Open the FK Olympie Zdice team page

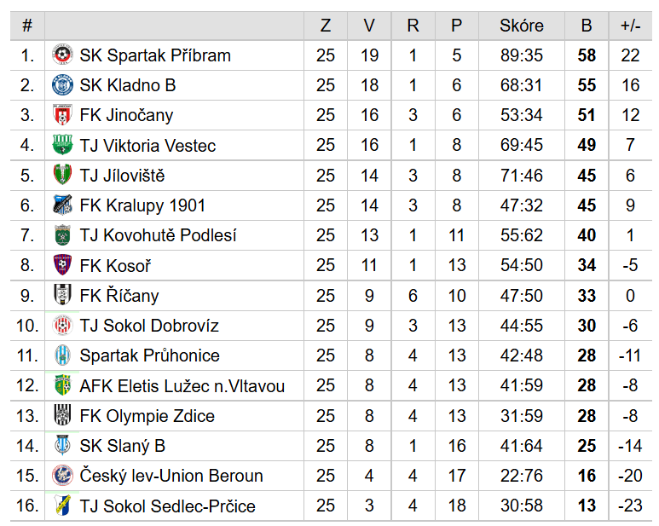(x=147, y=416)
